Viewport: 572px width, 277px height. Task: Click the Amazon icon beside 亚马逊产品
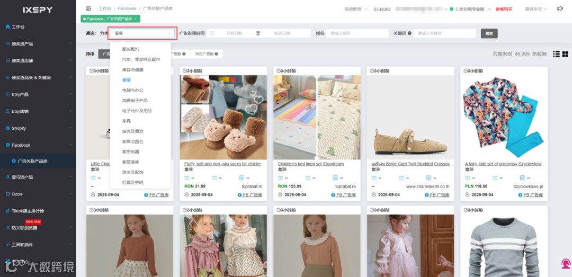7,177
